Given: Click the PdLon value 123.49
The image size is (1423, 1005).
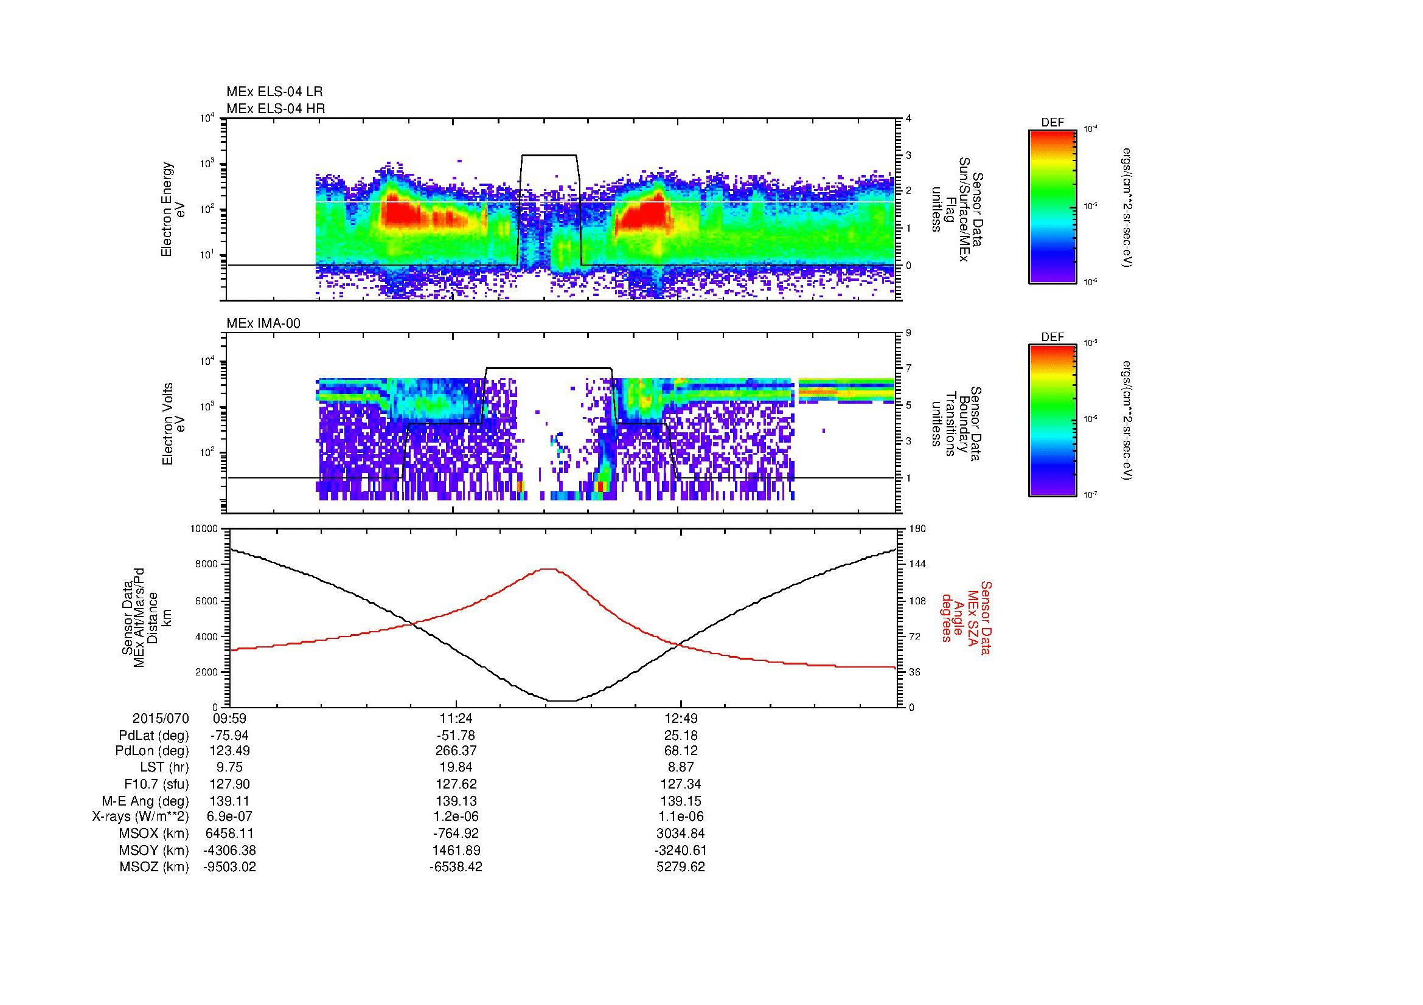Looking at the screenshot, I should (x=230, y=750).
